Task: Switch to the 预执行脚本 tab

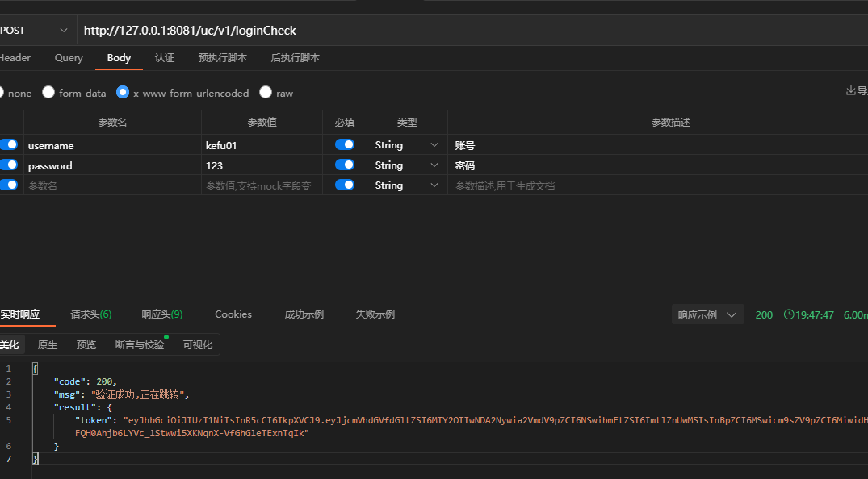Action: pyautogui.click(x=223, y=58)
